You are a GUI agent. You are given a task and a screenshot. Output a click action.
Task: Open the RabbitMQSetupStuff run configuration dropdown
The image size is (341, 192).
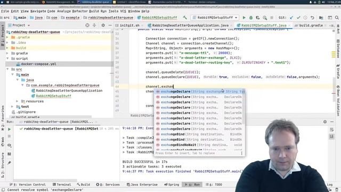pos(215,18)
